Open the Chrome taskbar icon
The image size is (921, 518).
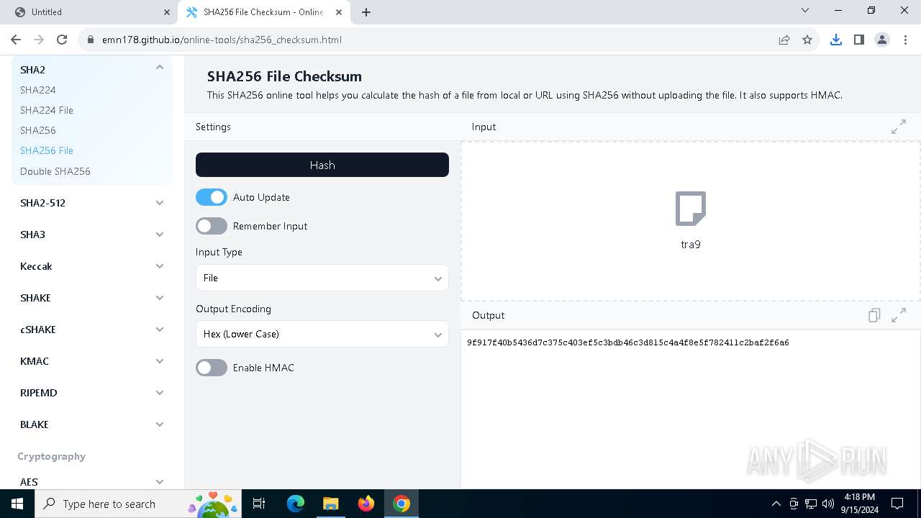(x=401, y=504)
